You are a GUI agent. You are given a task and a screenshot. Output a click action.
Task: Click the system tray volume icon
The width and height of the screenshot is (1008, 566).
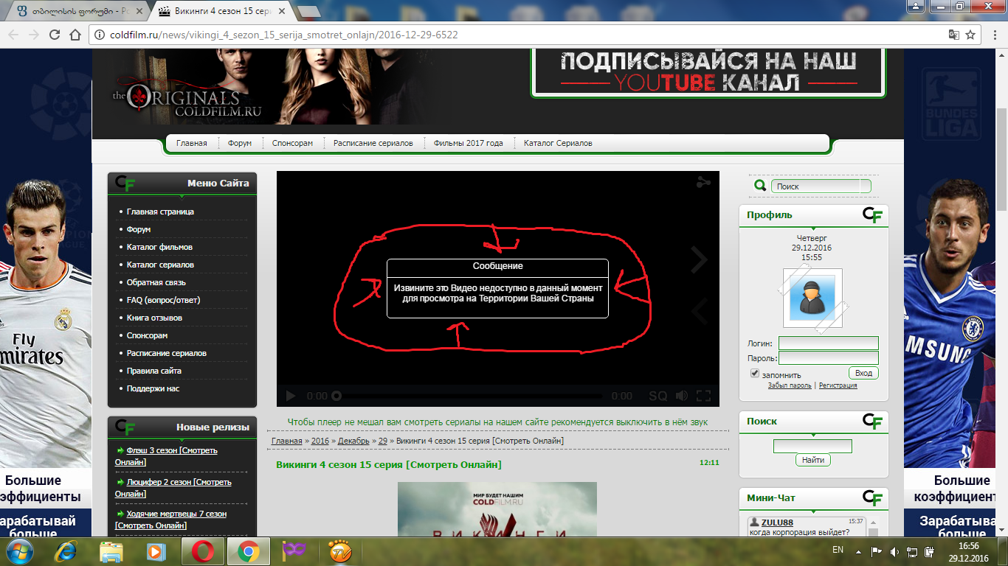(894, 551)
